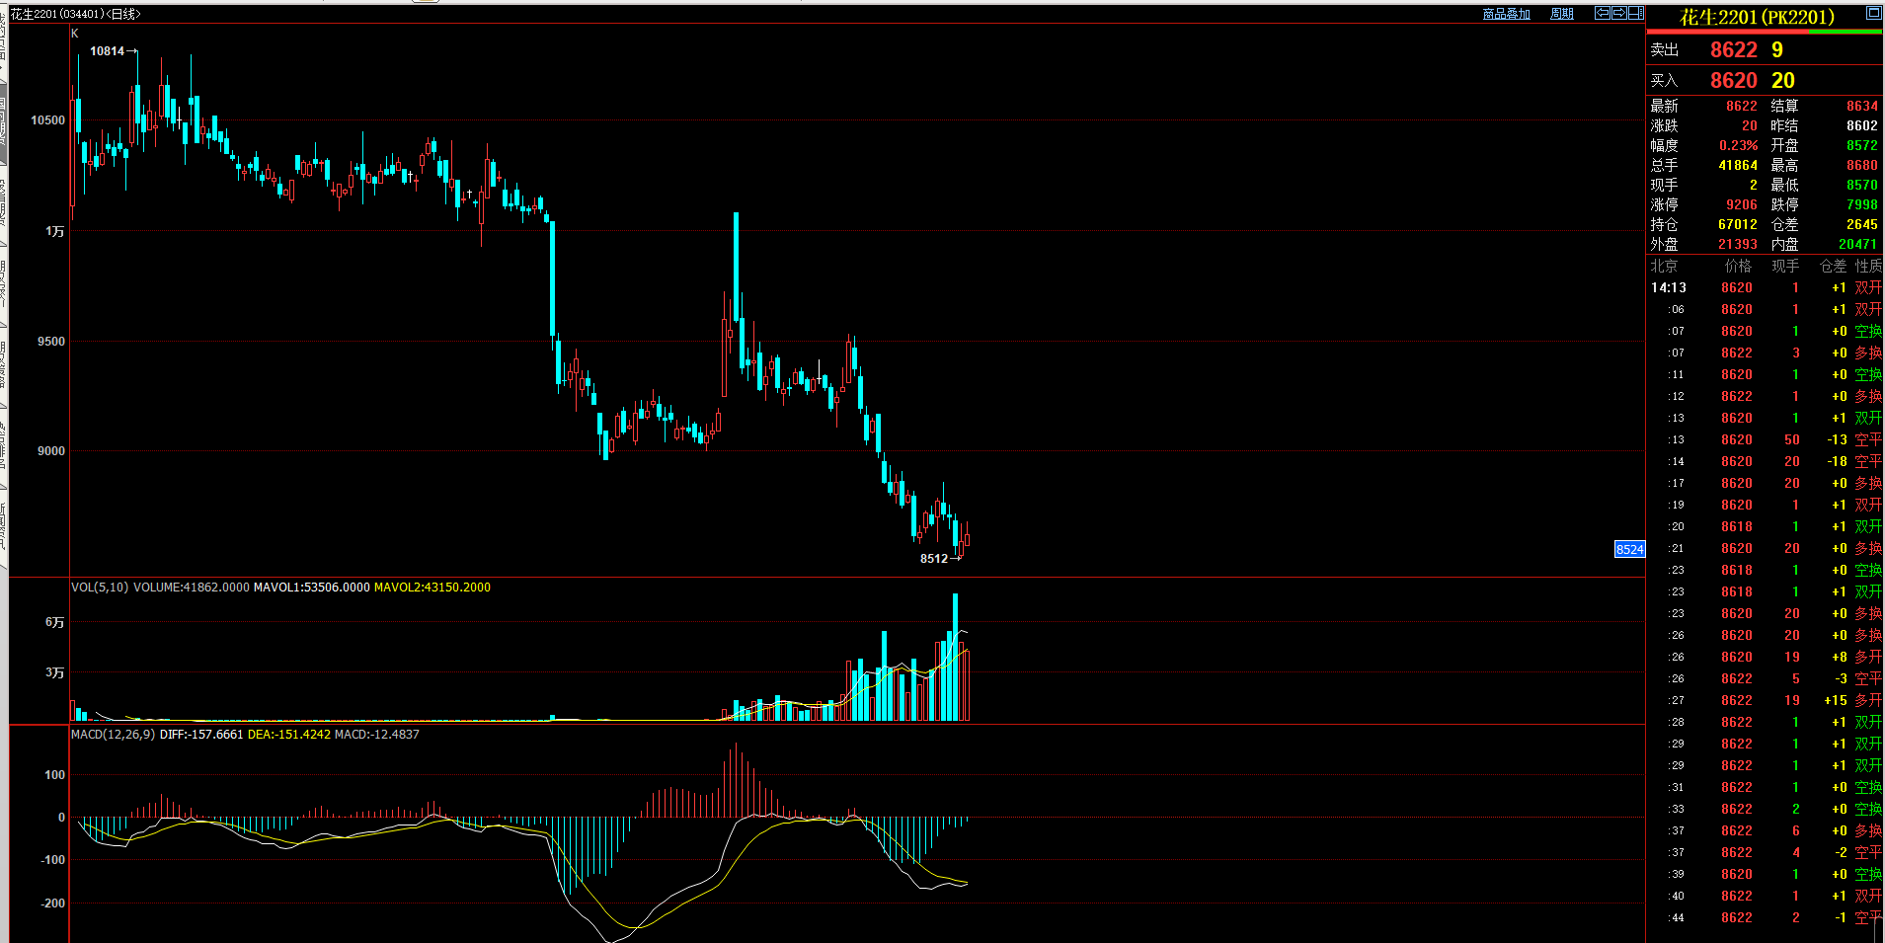The width and height of the screenshot is (1885, 943).
Task: Click the 10814 high price label
Action: pyautogui.click(x=107, y=50)
